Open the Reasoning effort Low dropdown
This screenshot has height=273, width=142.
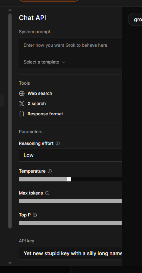[x=70, y=155]
